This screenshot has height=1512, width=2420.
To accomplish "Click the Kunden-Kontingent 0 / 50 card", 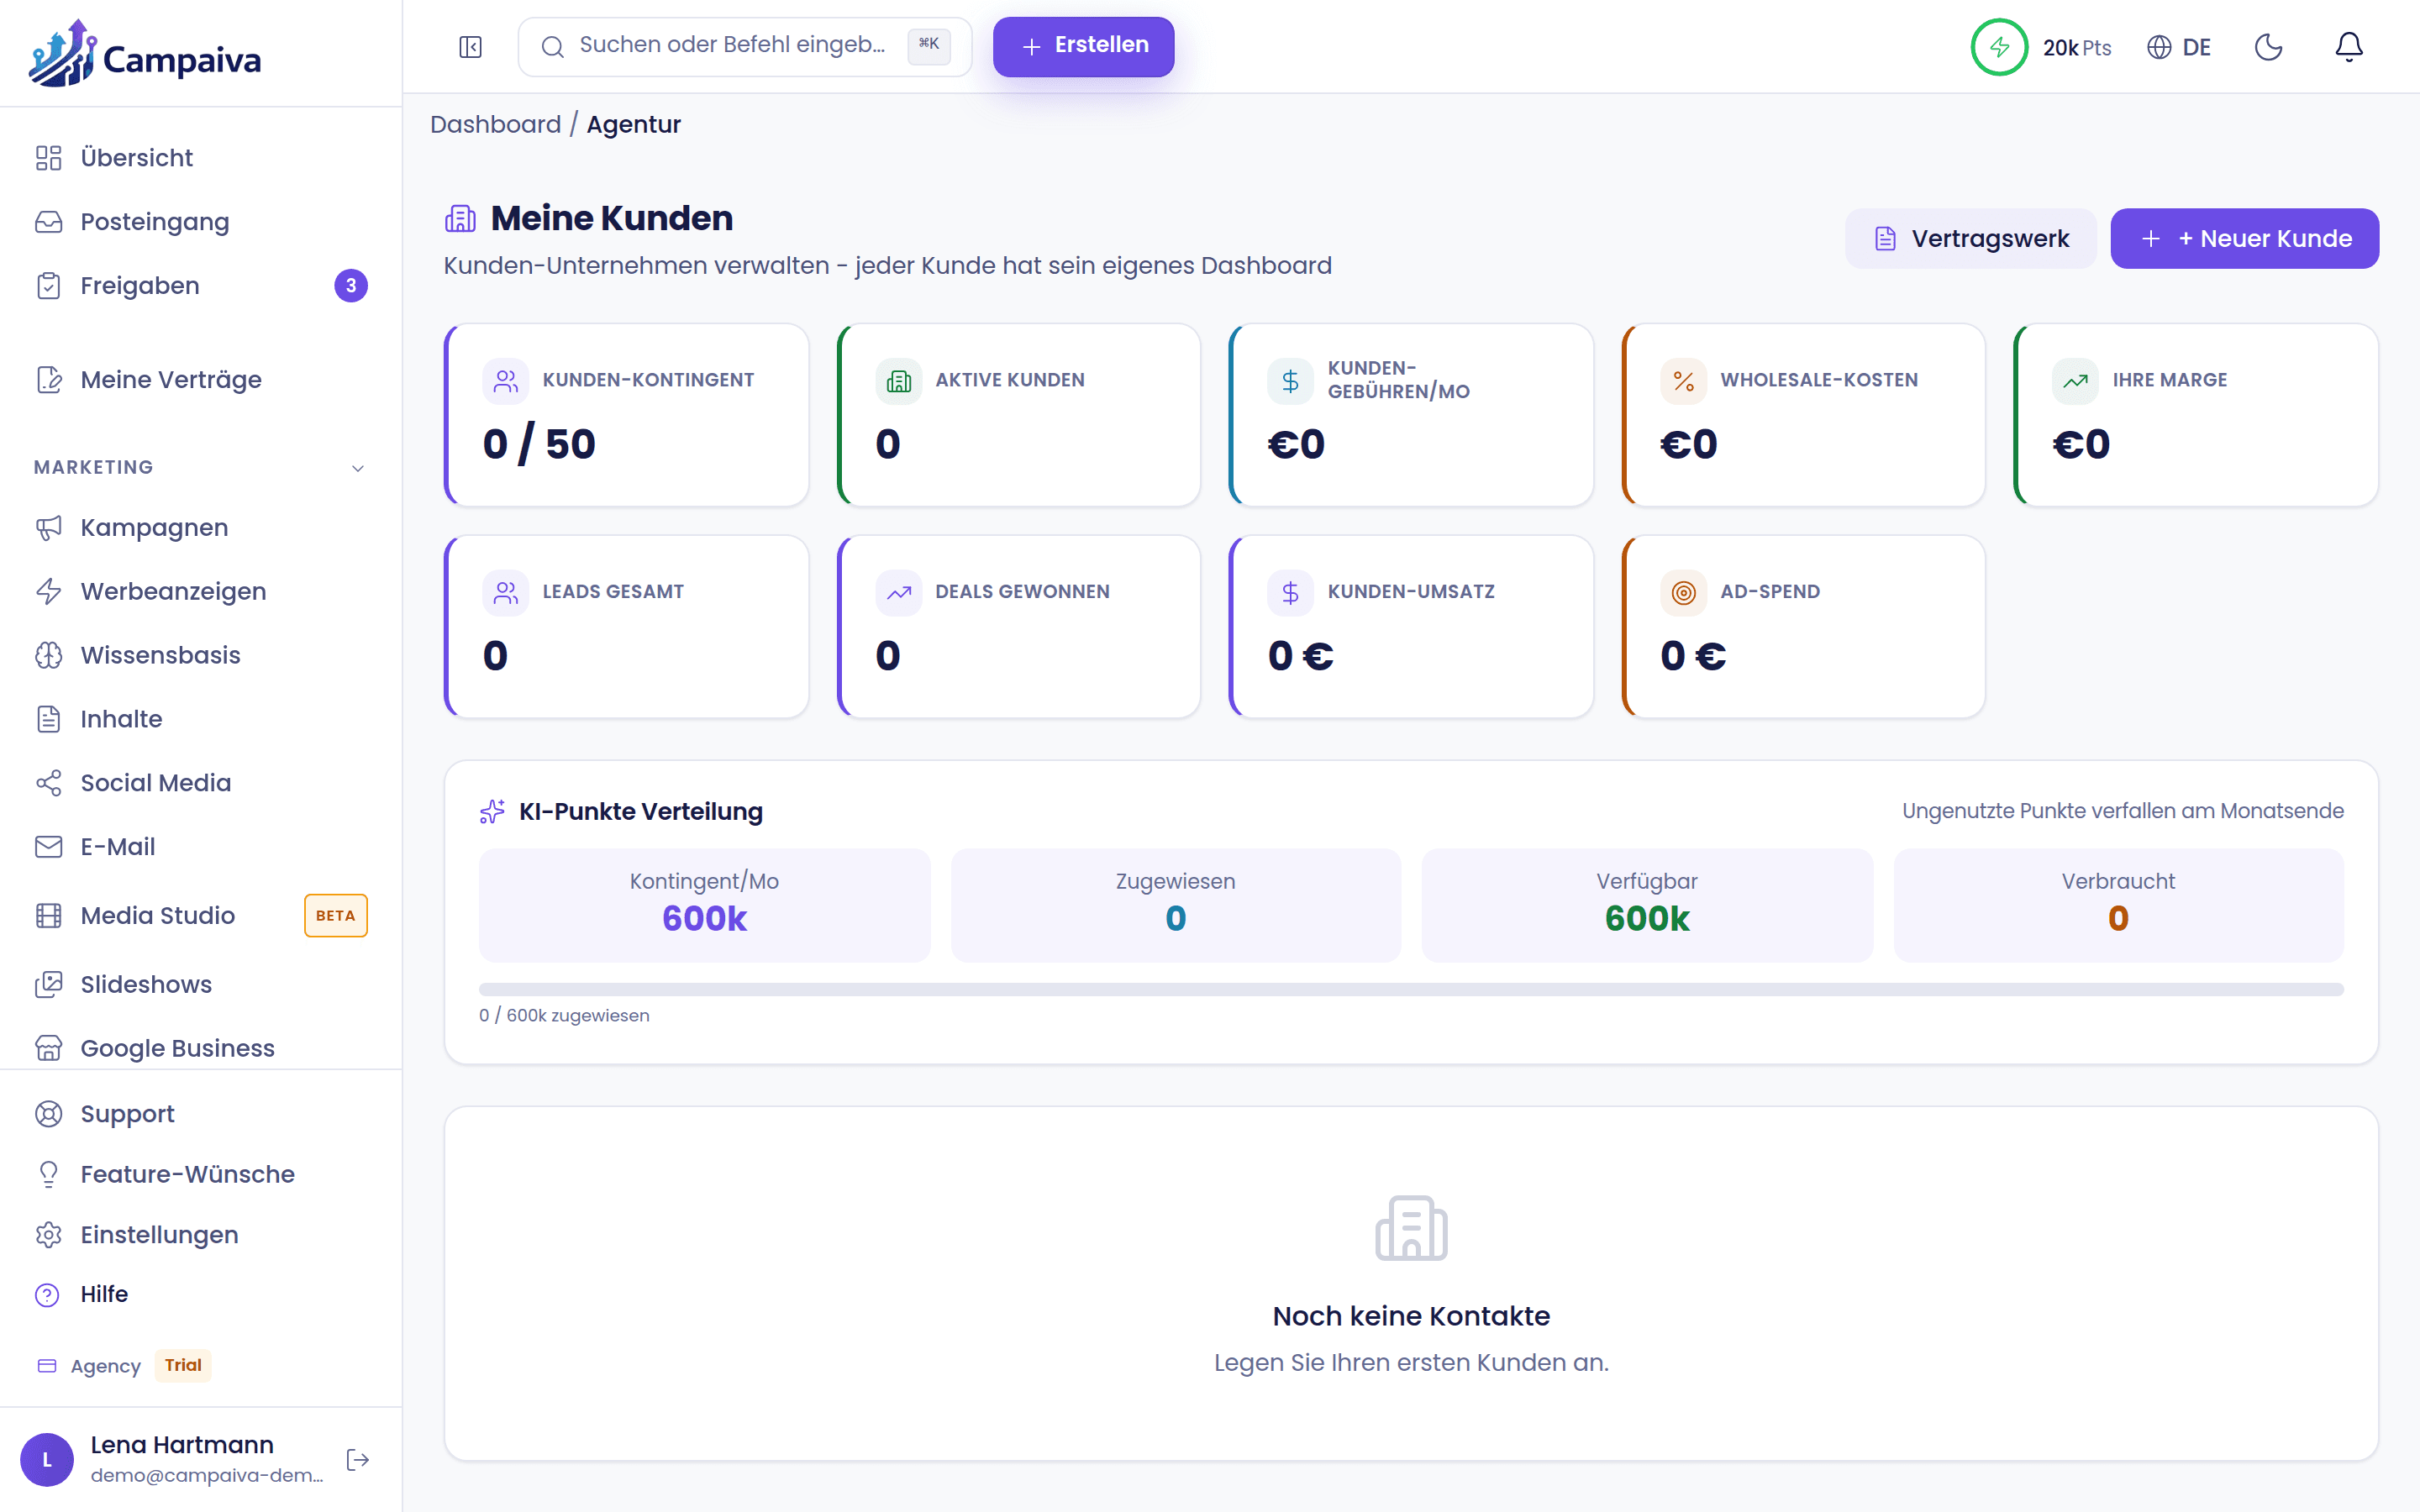I will (x=627, y=415).
